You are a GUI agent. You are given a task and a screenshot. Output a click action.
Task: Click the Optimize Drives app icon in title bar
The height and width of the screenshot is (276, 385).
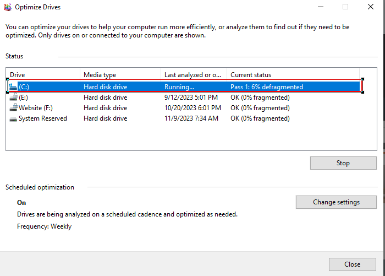(x=8, y=7)
